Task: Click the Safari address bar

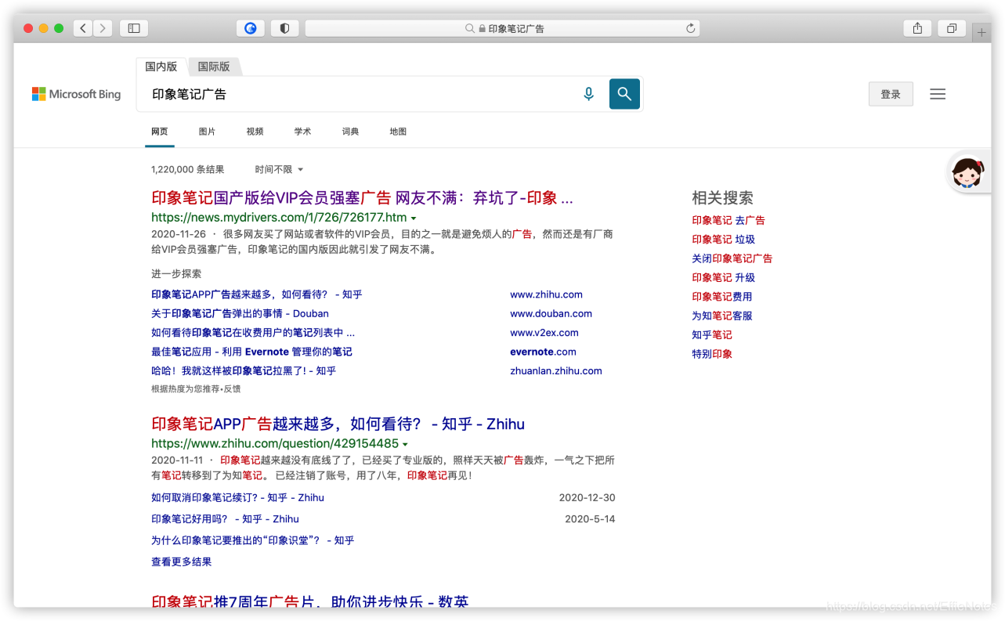Action: (502, 28)
